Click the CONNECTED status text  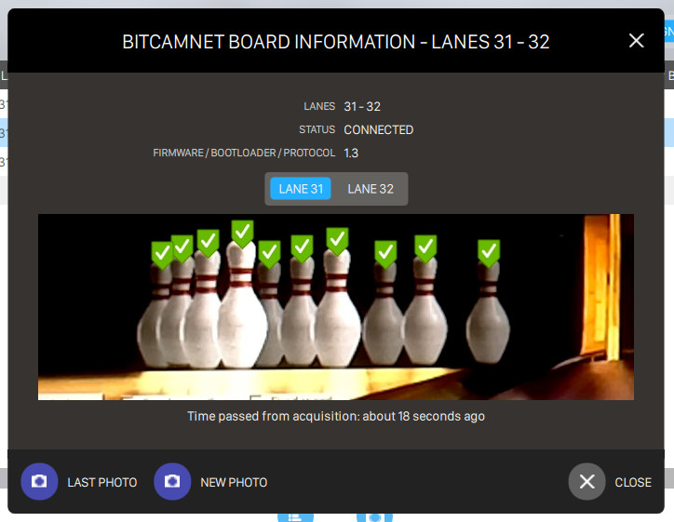click(378, 129)
